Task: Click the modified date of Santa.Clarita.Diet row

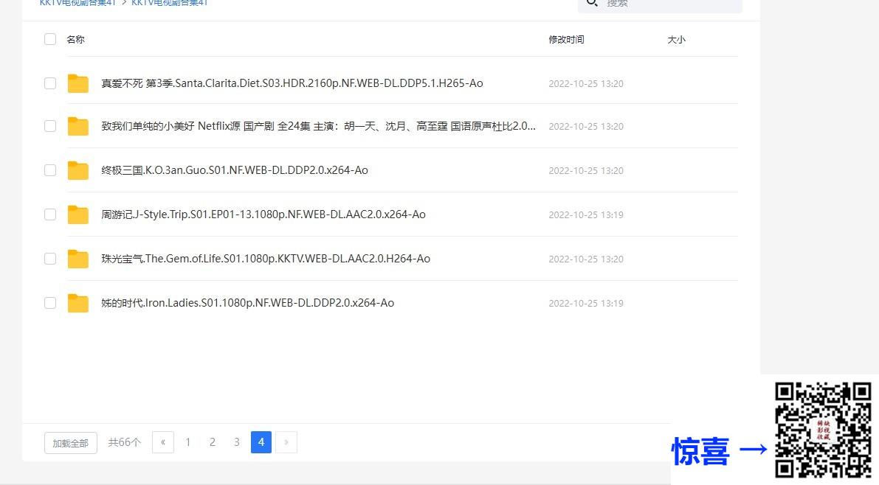Action: [x=586, y=83]
